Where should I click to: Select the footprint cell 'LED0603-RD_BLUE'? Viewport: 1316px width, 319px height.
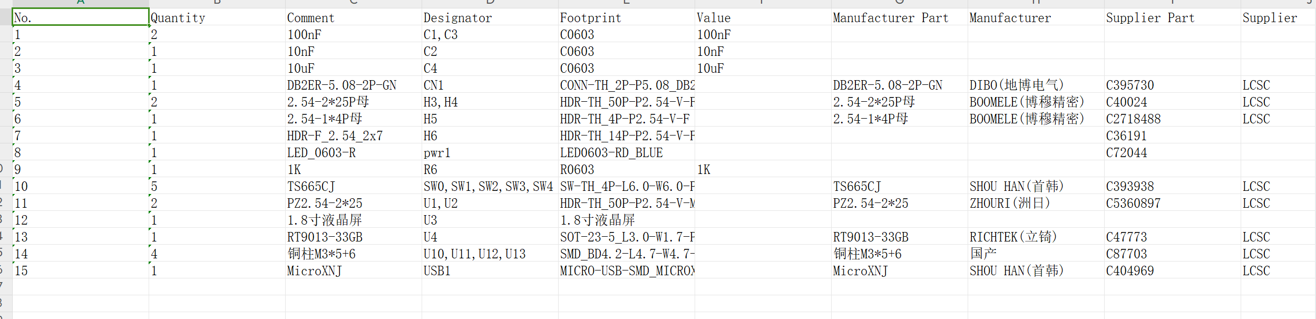click(x=611, y=153)
